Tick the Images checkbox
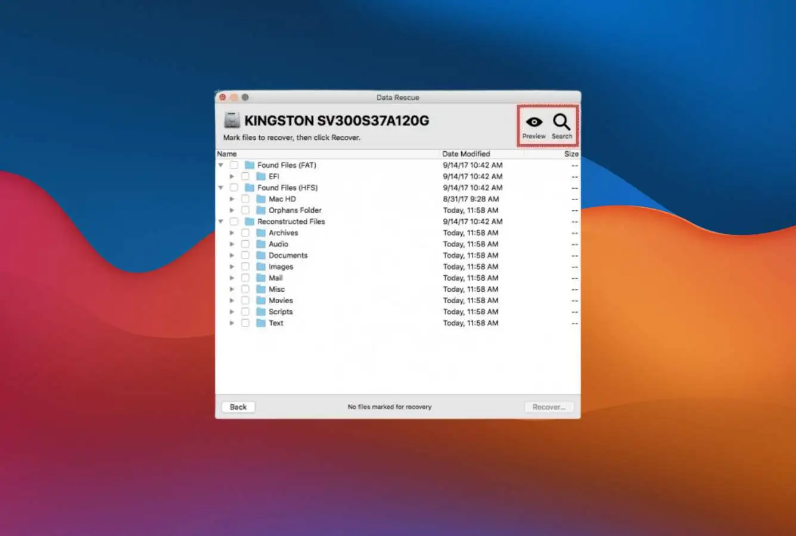This screenshot has height=536, width=796. coord(245,267)
